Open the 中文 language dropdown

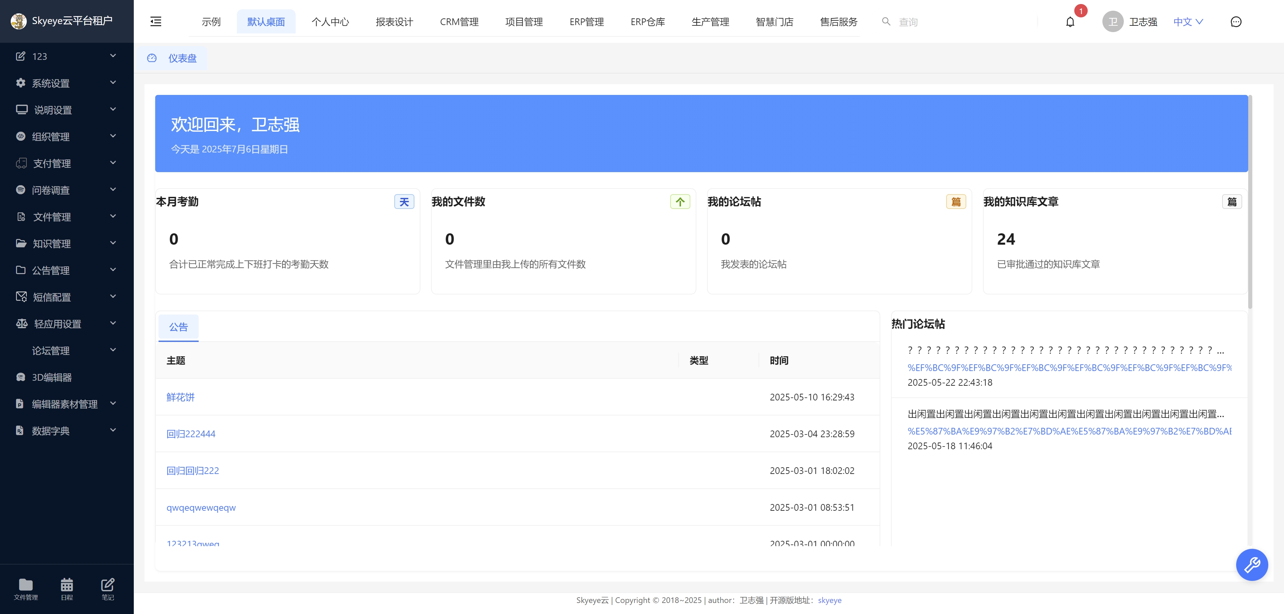point(1188,21)
